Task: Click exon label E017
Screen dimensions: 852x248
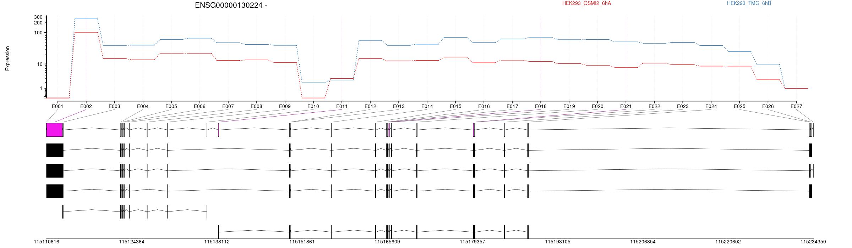Action: pos(512,106)
